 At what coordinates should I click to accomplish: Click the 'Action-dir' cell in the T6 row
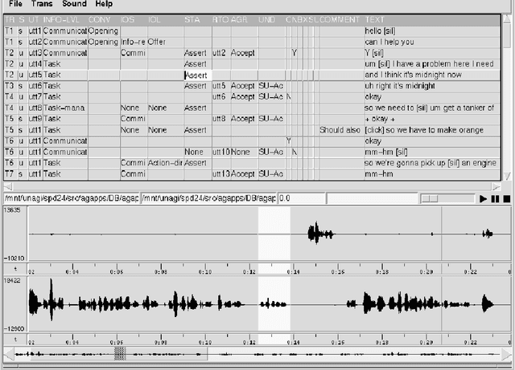pos(165,163)
